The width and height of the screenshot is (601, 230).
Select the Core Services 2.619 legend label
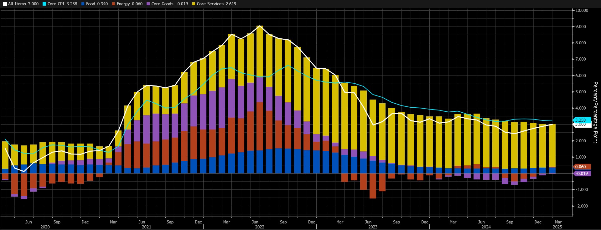tap(216, 4)
